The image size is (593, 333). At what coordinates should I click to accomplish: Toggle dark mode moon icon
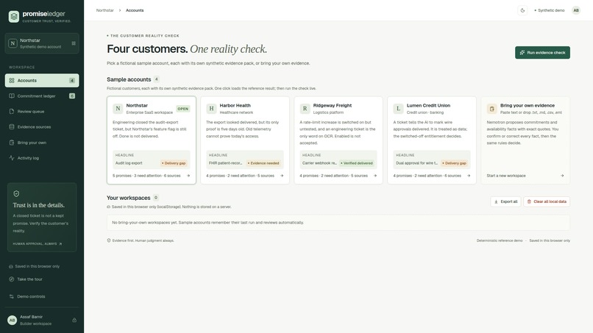pyautogui.click(x=522, y=10)
